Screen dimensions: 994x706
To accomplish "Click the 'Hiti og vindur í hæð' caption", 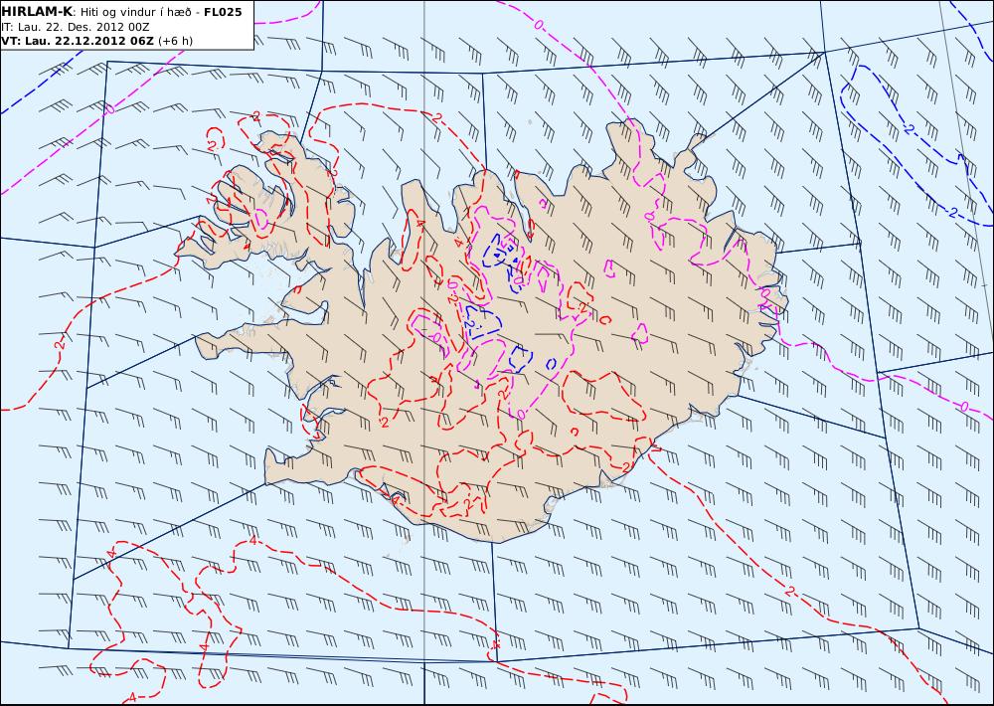I will (x=135, y=12).
